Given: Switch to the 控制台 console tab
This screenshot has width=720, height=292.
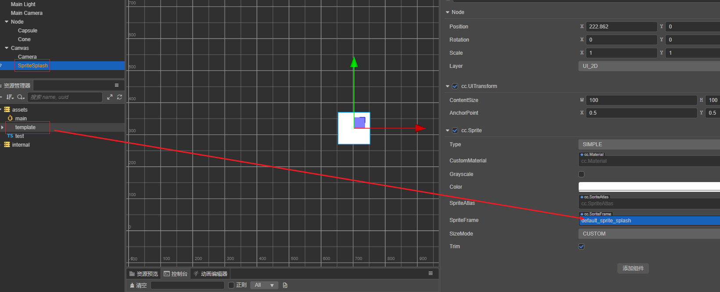Looking at the screenshot, I should (x=176, y=274).
